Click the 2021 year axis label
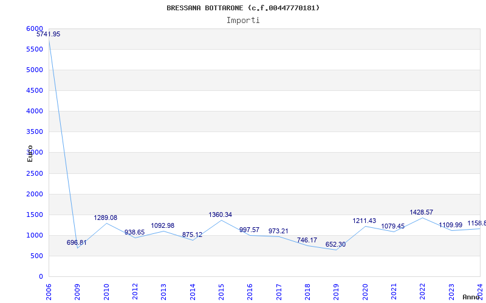This screenshot has height=303, width=486. pyautogui.click(x=394, y=291)
